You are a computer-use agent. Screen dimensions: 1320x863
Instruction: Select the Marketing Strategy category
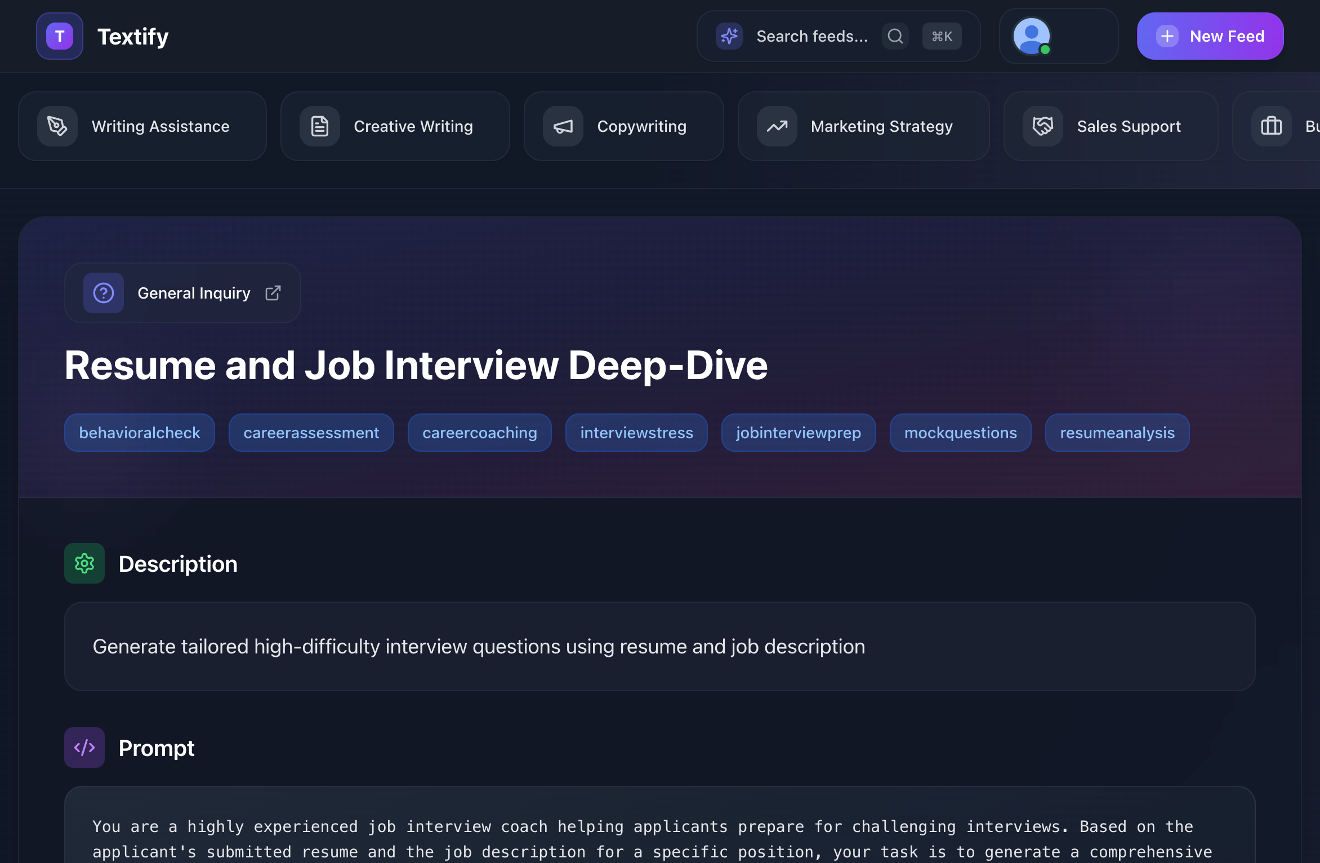(x=864, y=126)
